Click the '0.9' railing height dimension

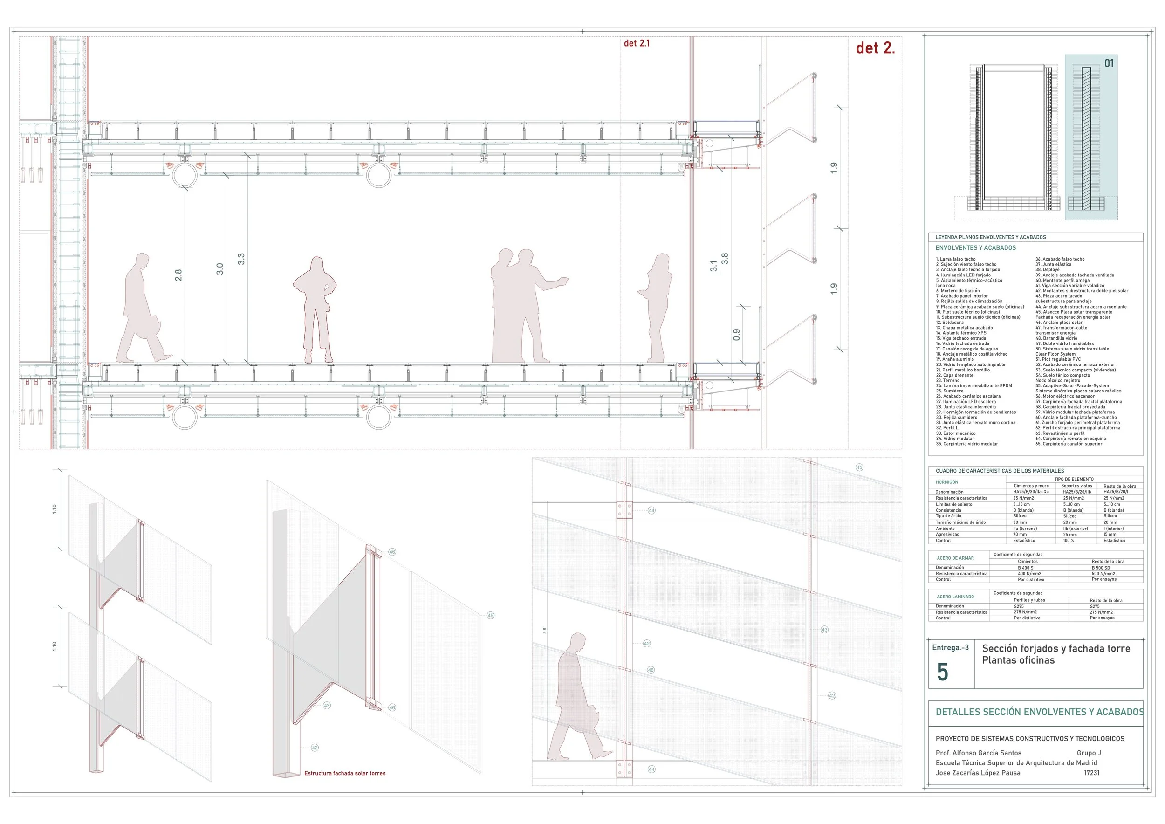pos(737,335)
